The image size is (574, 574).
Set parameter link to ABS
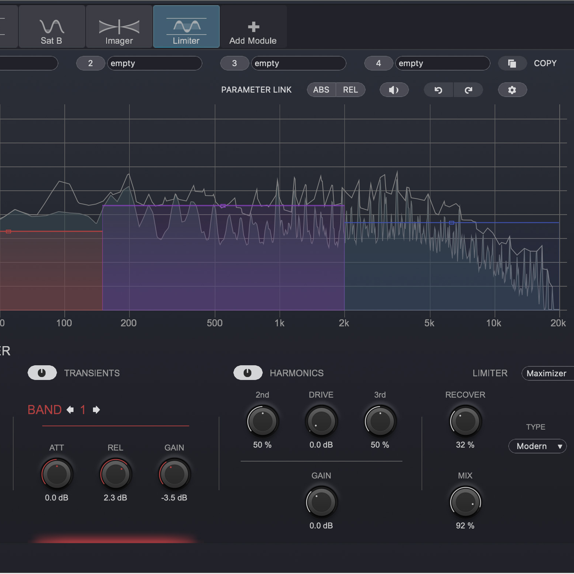(321, 90)
